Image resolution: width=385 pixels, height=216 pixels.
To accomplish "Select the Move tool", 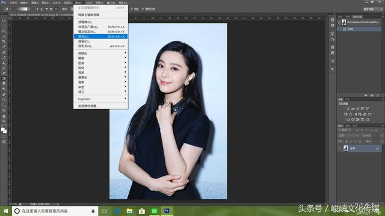I will coord(4,20).
